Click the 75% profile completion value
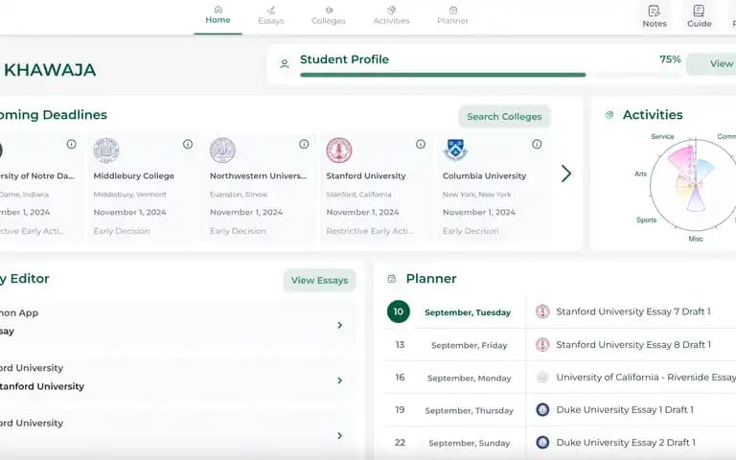 670,59
